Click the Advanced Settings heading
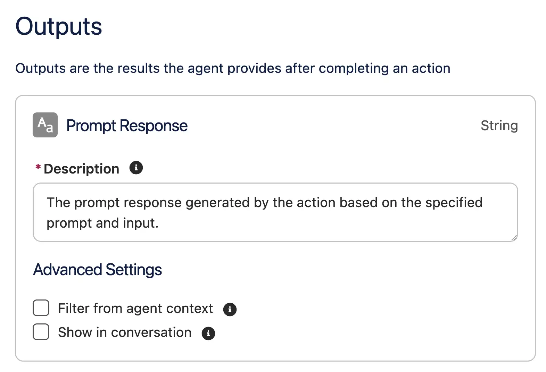 (97, 270)
